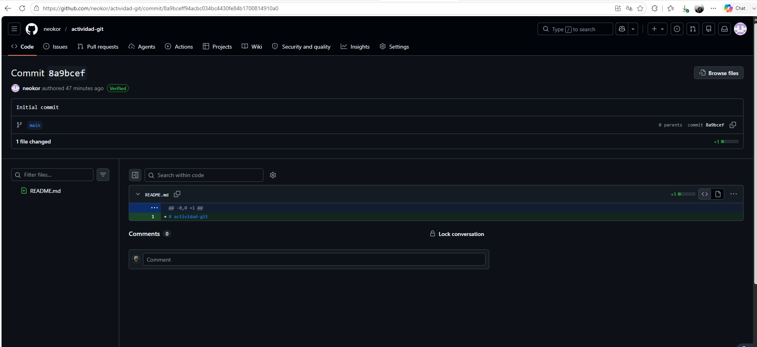Open the browser translate icon

pos(629,8)
